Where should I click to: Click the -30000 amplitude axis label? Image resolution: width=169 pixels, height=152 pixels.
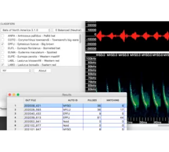(x=91, y=49)
